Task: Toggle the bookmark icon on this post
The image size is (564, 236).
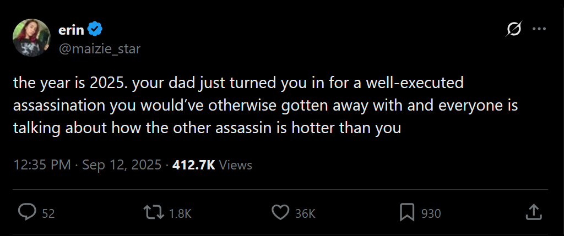Action: (407, 213)
